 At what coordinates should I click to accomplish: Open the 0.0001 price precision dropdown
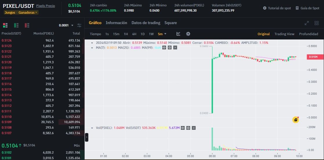66,25
